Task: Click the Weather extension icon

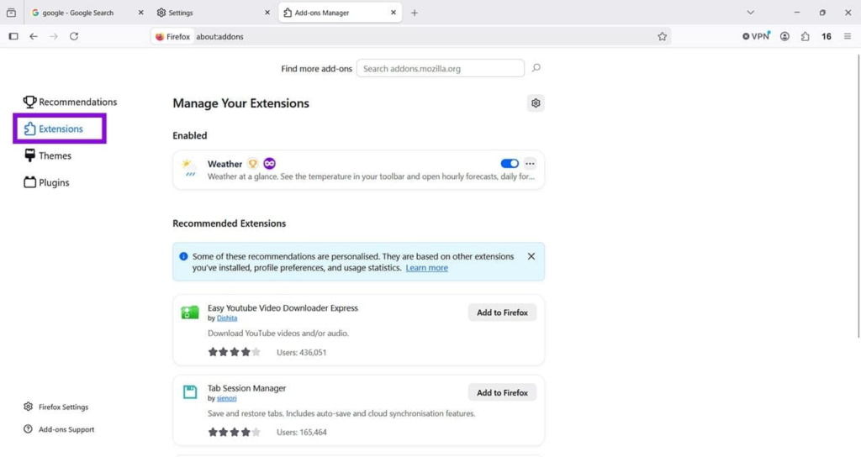Action: coord(189,167)
